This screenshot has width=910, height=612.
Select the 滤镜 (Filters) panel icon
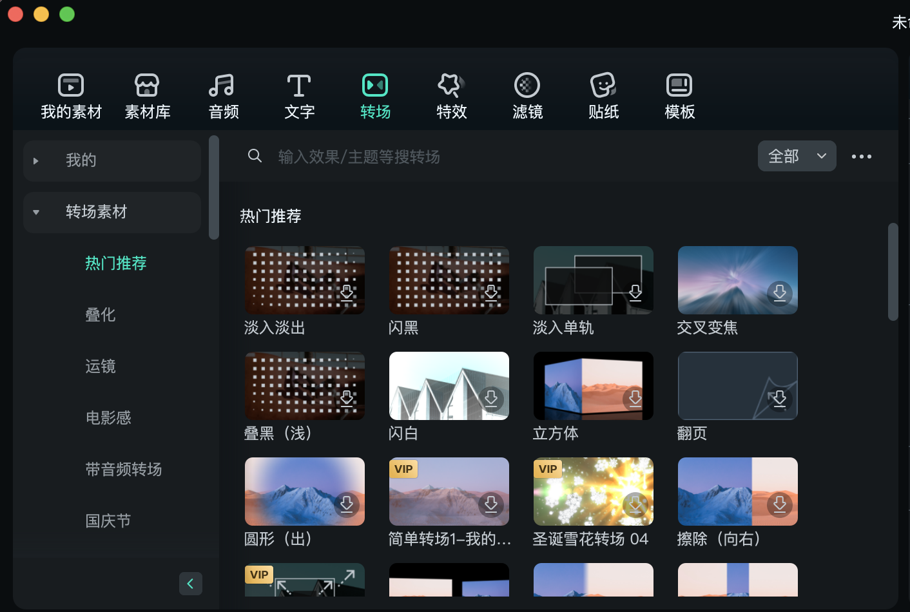point(527,95)
